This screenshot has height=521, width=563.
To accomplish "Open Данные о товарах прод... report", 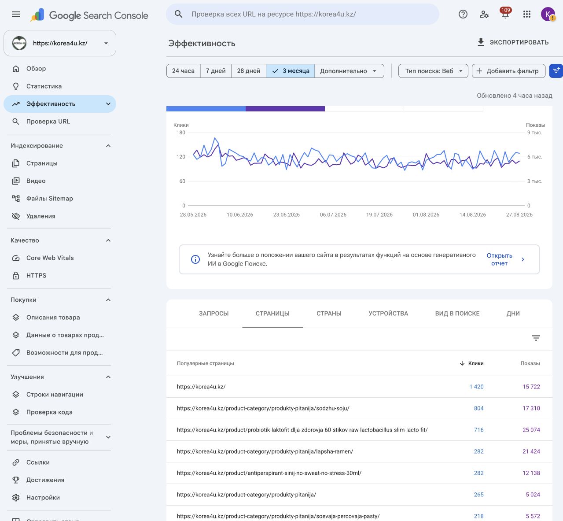I will (x=60, y=335).
